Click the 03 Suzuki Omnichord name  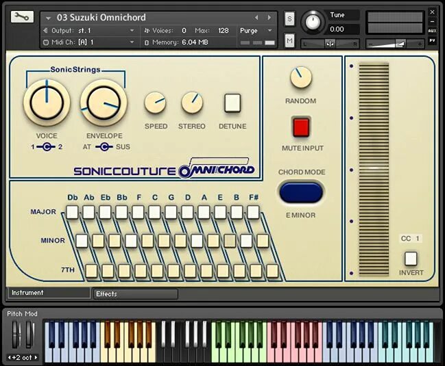(101, 18)
